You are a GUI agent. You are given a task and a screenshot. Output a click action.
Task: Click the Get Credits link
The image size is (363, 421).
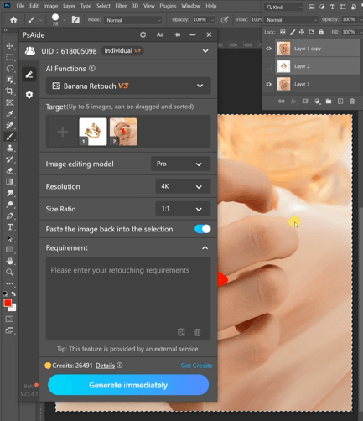[196, 366]
